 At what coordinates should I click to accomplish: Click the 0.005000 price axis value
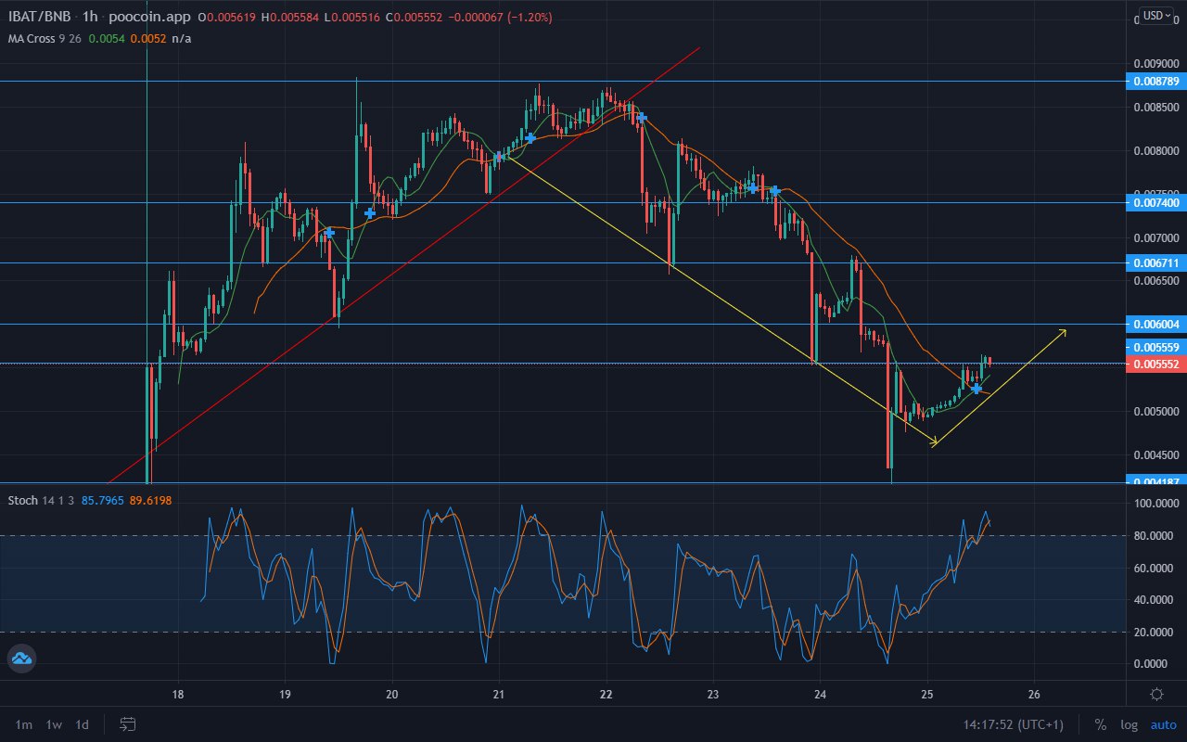[x=1155, y=412]
